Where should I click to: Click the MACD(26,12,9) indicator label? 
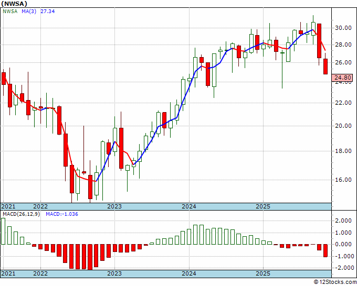click(x=21, y=214)
